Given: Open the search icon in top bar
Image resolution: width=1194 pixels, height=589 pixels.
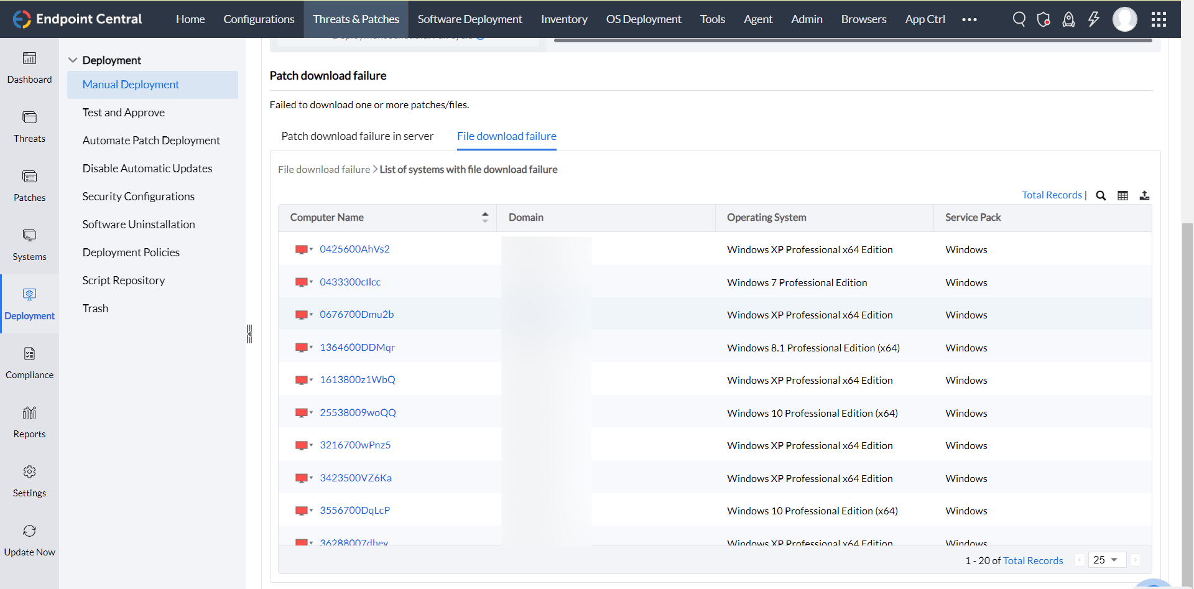Looking at the screenshot, I should point(1019,19).
